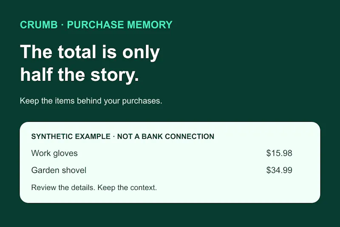The image size is (340, 227).
Task: Click the word 'gloves' in item list
Action: [x=65, y=154]
